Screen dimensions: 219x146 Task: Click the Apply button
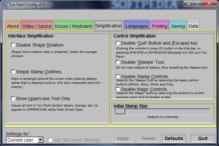coord(123,138)
